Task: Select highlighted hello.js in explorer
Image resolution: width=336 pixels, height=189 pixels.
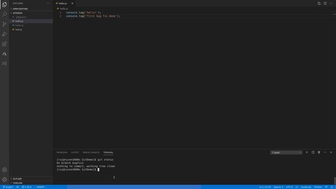Action: 31,21
